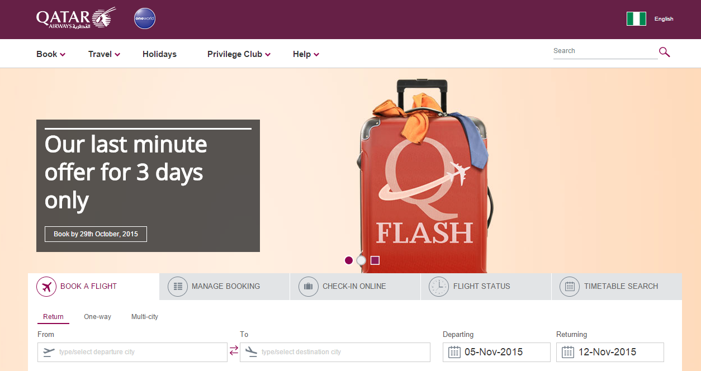Expand the Book menu
Viewport: 701px width, 371px height.
[51, 54]
